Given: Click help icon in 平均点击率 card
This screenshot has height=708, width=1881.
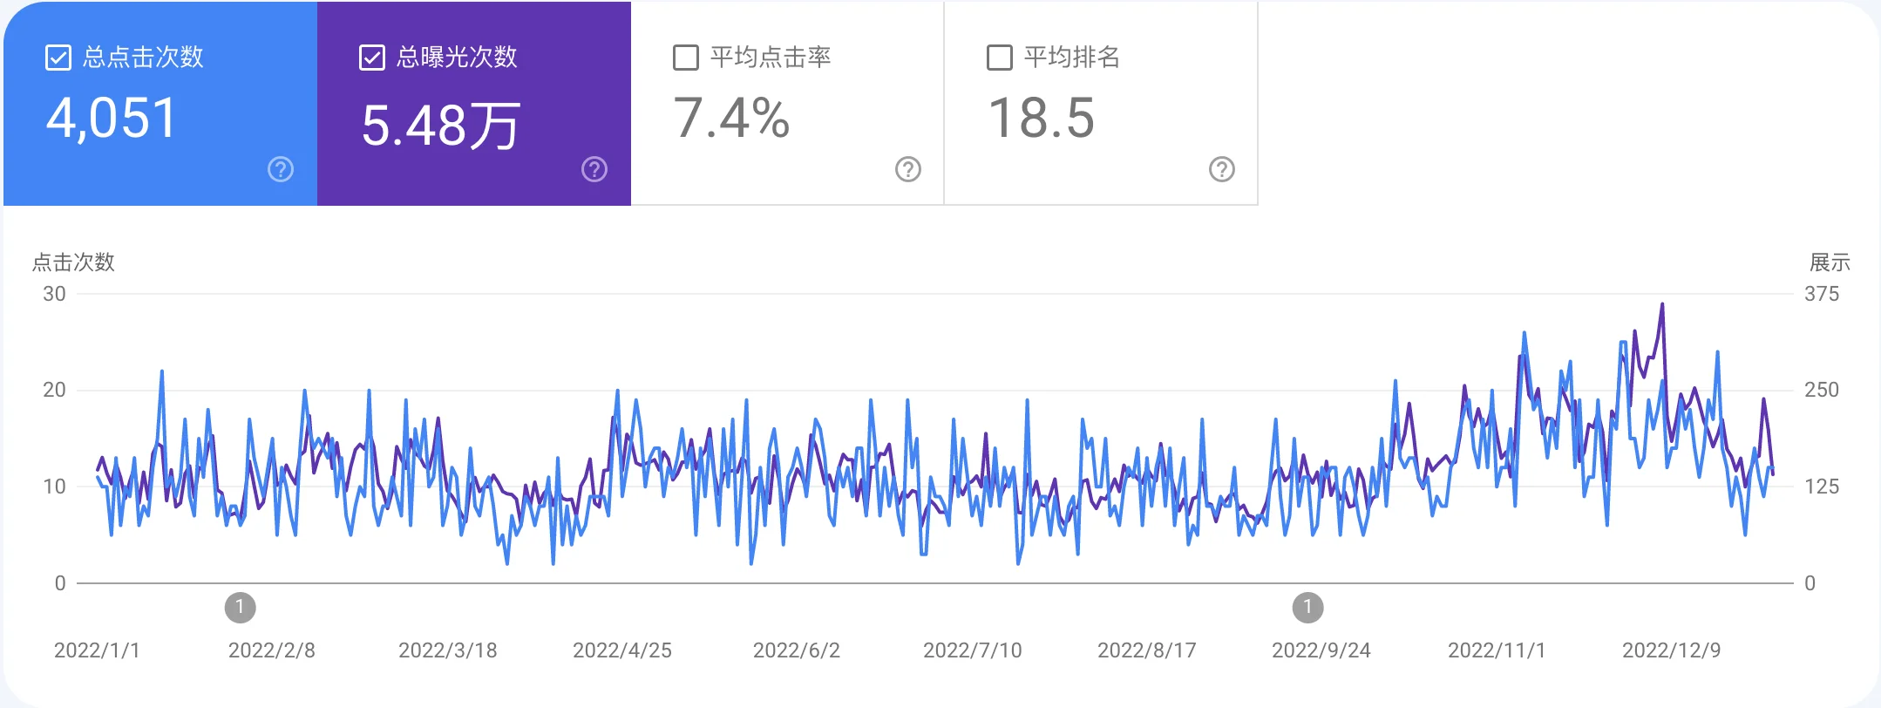Looking at the screenshot, I should (x=908, y=169).
